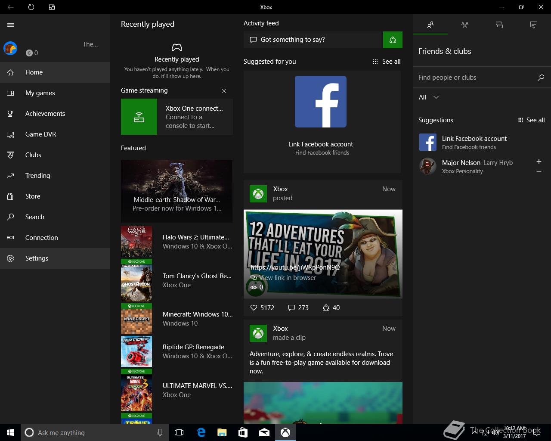
Task: Switch to the Messages tab icon
Action: pos(499,25)
